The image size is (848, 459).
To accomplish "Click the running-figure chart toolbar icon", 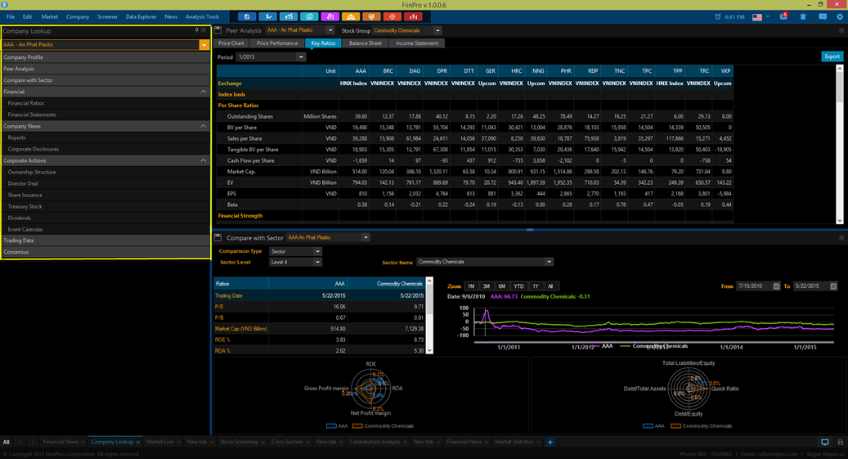I will pos(267,17).
